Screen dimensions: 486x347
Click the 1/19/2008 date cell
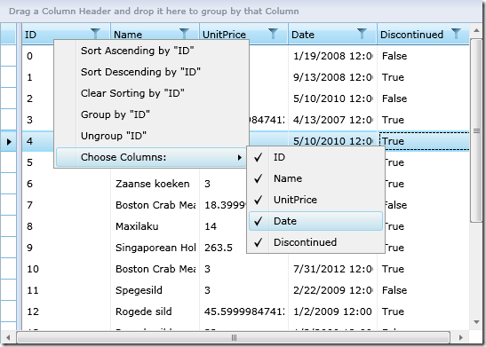(x=332, y=56)
